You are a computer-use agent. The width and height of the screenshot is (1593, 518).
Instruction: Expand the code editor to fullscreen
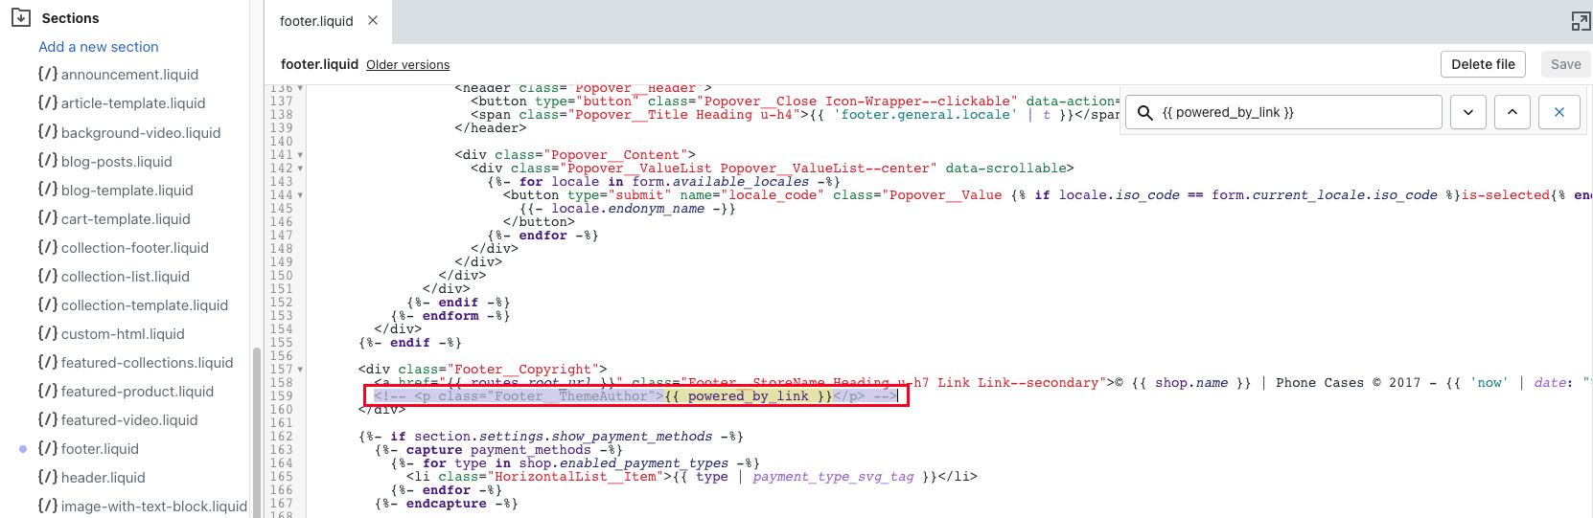point(1581,21)
